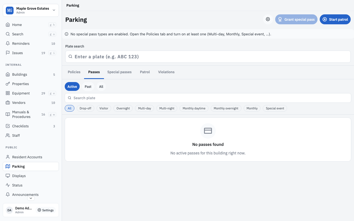Image resolution: width=354 pixels, height=221 pixels.
Task: Open Settings button near user profile
Action: point(46,210)
